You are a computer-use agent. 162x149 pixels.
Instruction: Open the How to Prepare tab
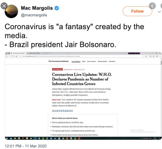point(92,61)
